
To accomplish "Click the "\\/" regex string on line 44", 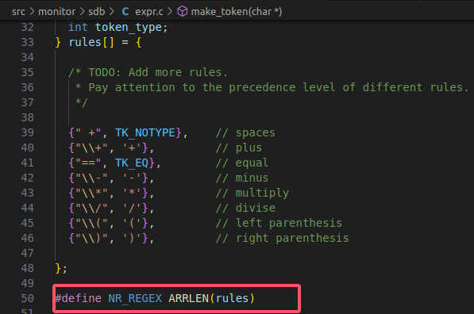I will [91, 209].
